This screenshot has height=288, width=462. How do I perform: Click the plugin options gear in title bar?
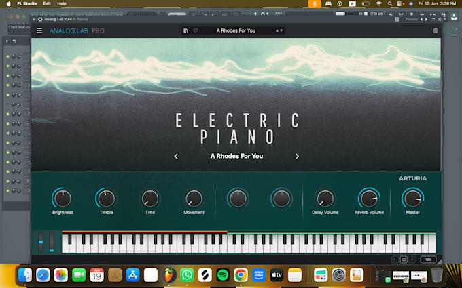40,20
